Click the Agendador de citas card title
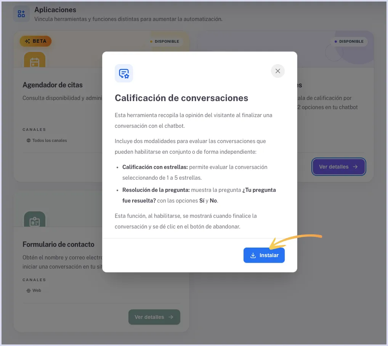 pyautogui.click(x=53, y=85)
